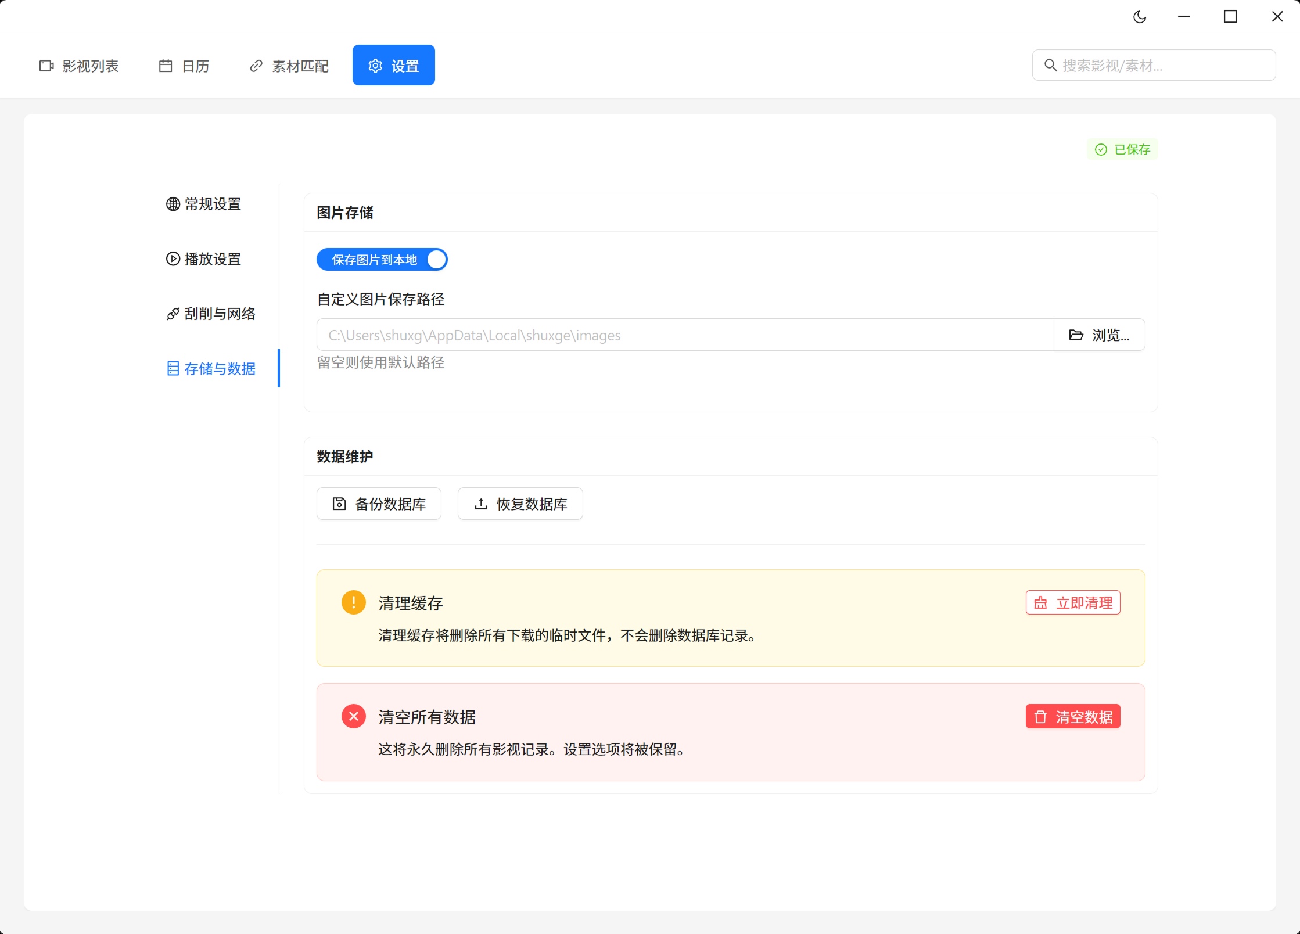The width and height of the screenshot is (1300, 934).
Task: Click the database icon for 存储与数据
Action: tap(173, 368)
